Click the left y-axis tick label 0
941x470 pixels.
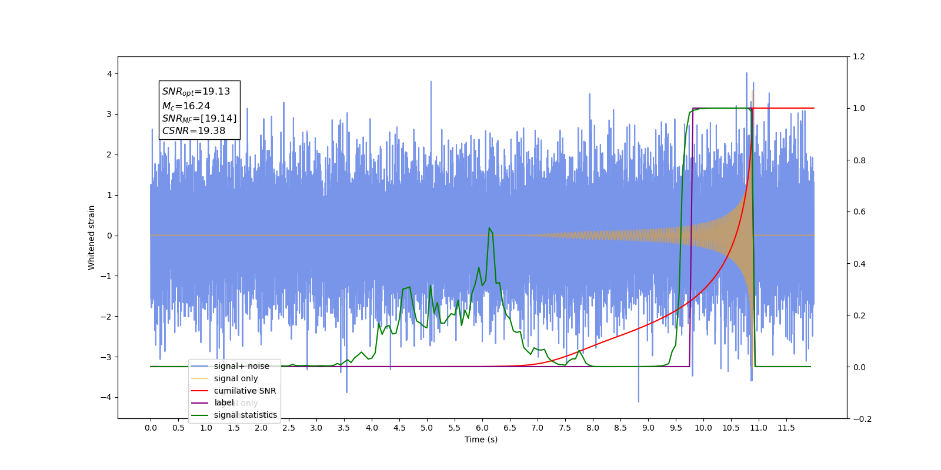click(x=109, y=236)
